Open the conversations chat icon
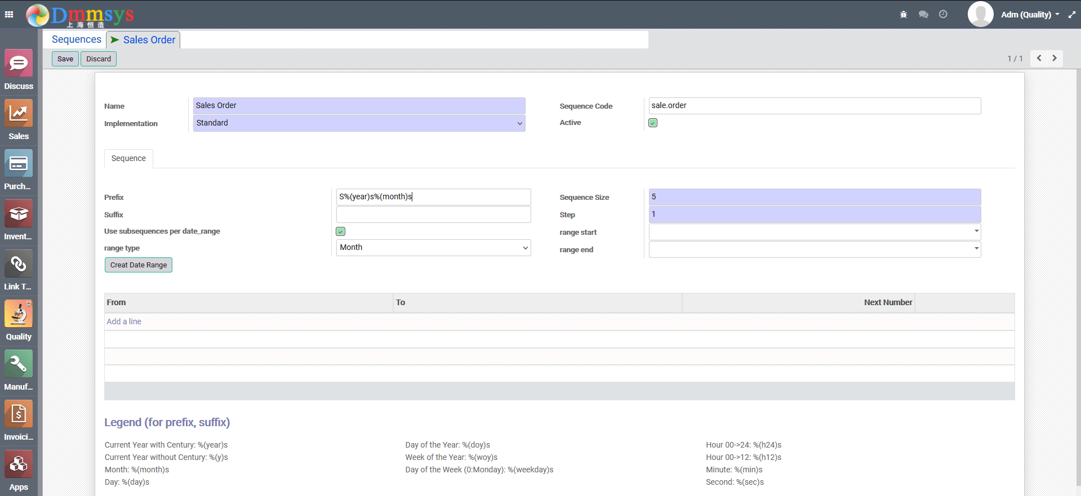Screen dimensions: 1081x496 (923, 15)
